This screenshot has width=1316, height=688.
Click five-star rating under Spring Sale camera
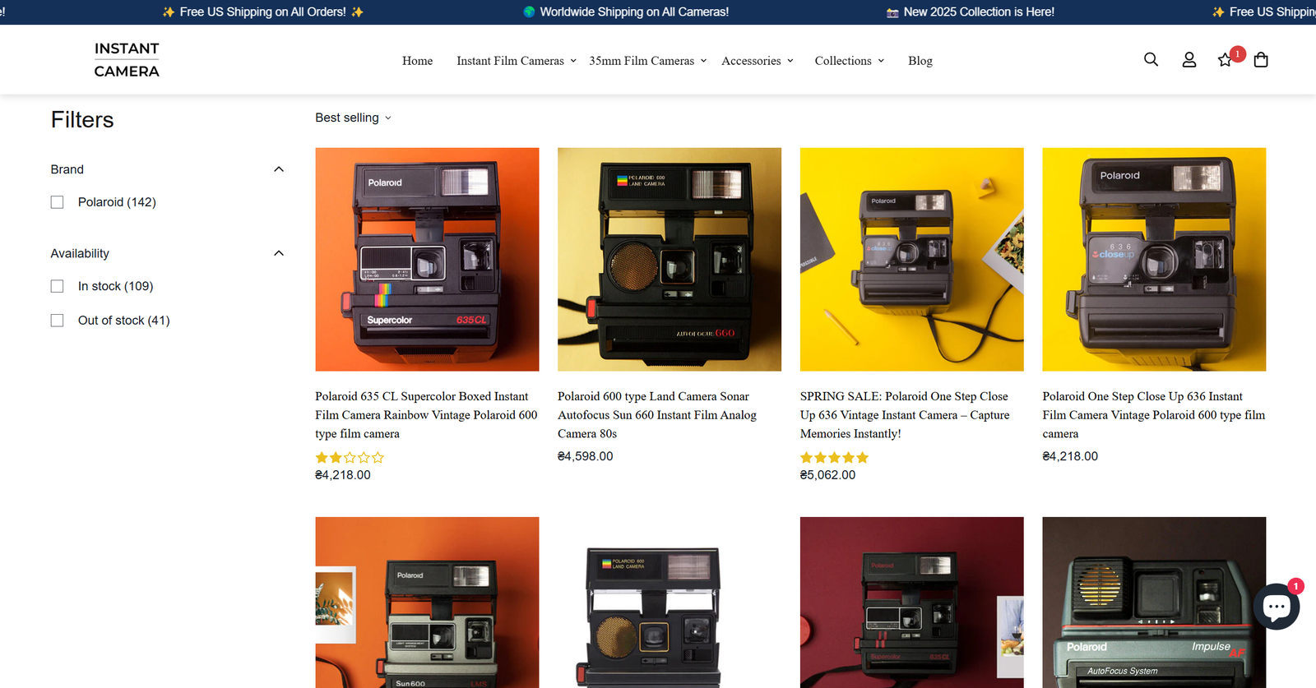[x=834, y=458]
